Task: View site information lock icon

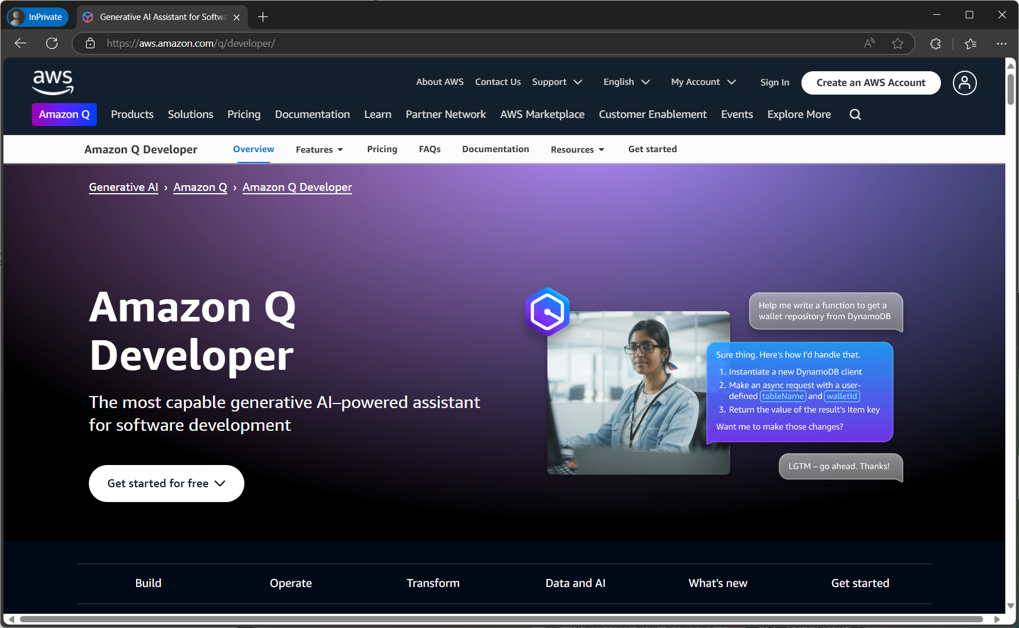Action: [x=90, y=43]
